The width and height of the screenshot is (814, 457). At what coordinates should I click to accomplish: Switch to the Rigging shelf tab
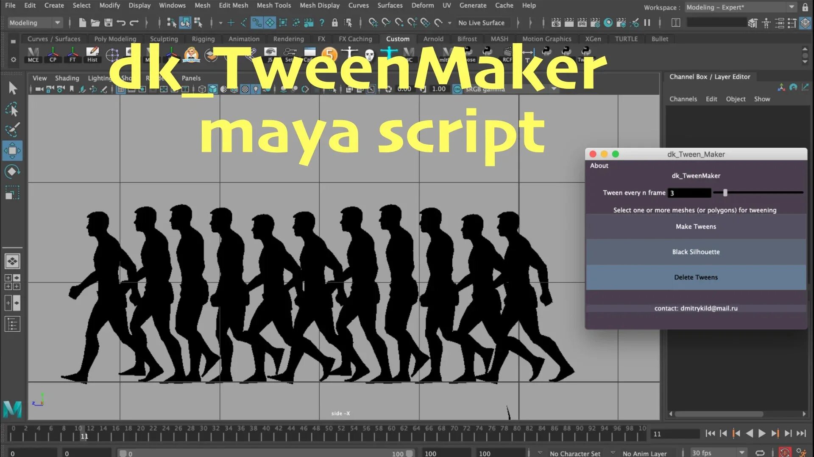tap(203, 39)
